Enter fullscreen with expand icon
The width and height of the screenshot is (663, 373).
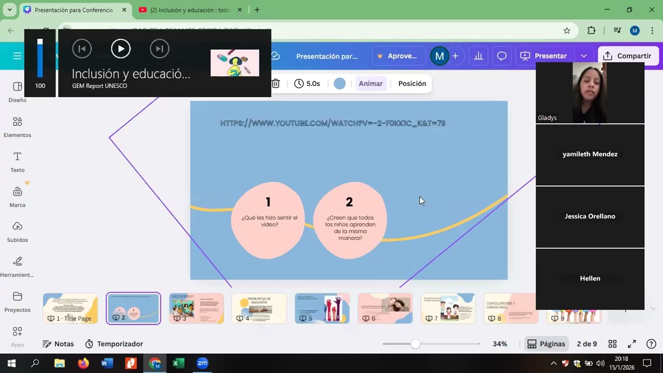click(632, 344)
